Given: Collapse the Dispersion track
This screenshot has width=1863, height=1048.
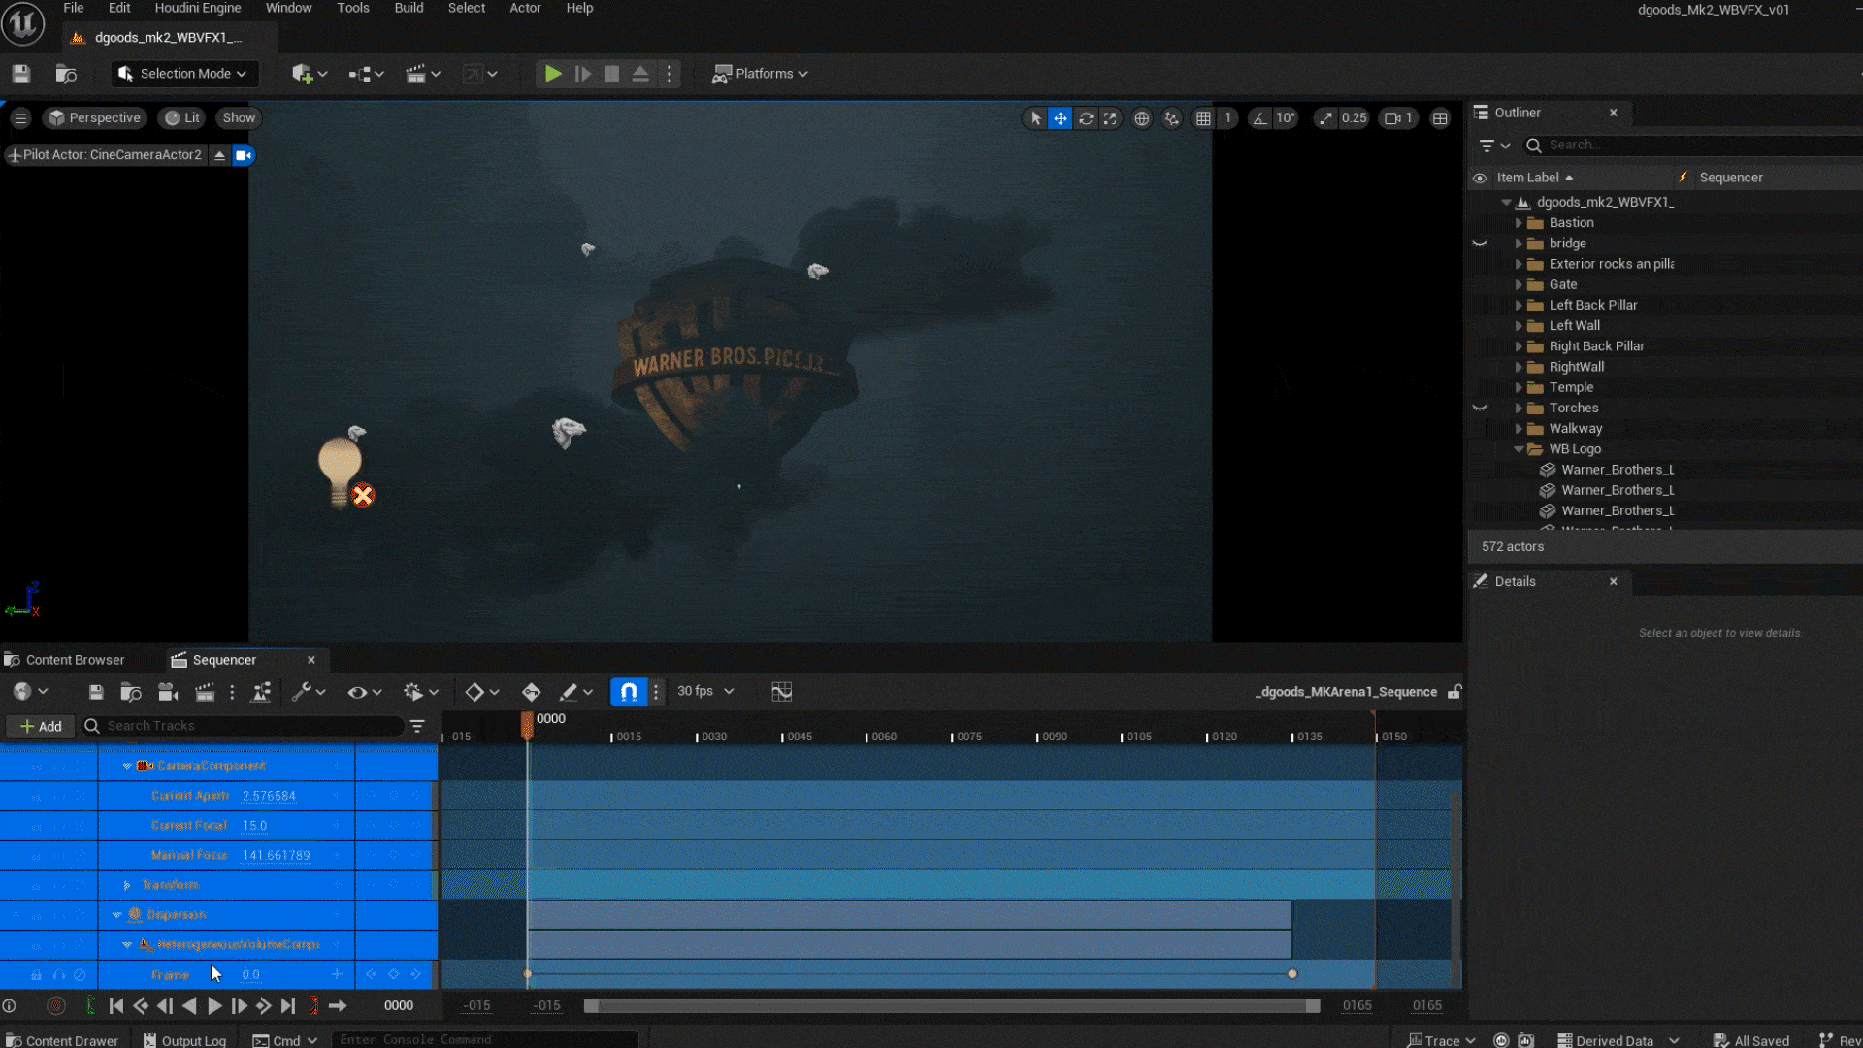Looking at the screenshot, I should tap(117, 915).
